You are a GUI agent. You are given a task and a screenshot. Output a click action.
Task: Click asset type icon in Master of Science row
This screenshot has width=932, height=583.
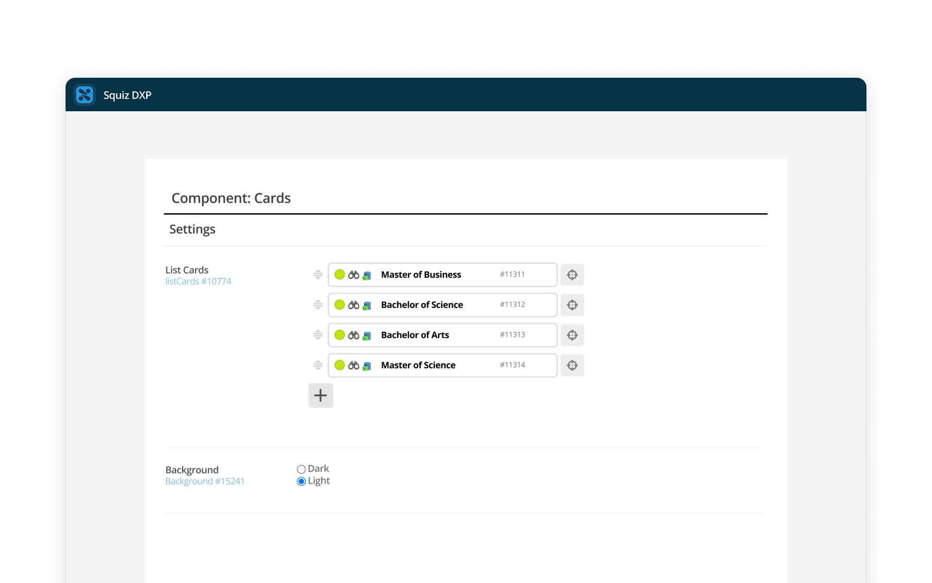click(x=367, y=365)
